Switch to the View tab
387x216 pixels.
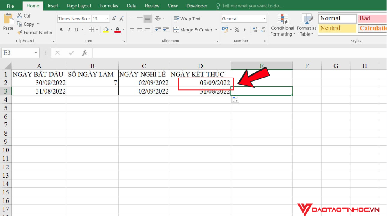pos(173,6)
